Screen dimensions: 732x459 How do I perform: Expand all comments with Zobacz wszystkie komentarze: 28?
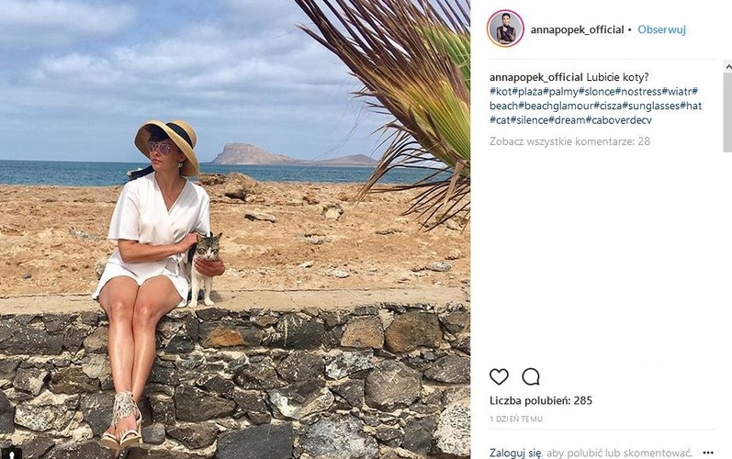pyautogui.click(x=569, y=141)
